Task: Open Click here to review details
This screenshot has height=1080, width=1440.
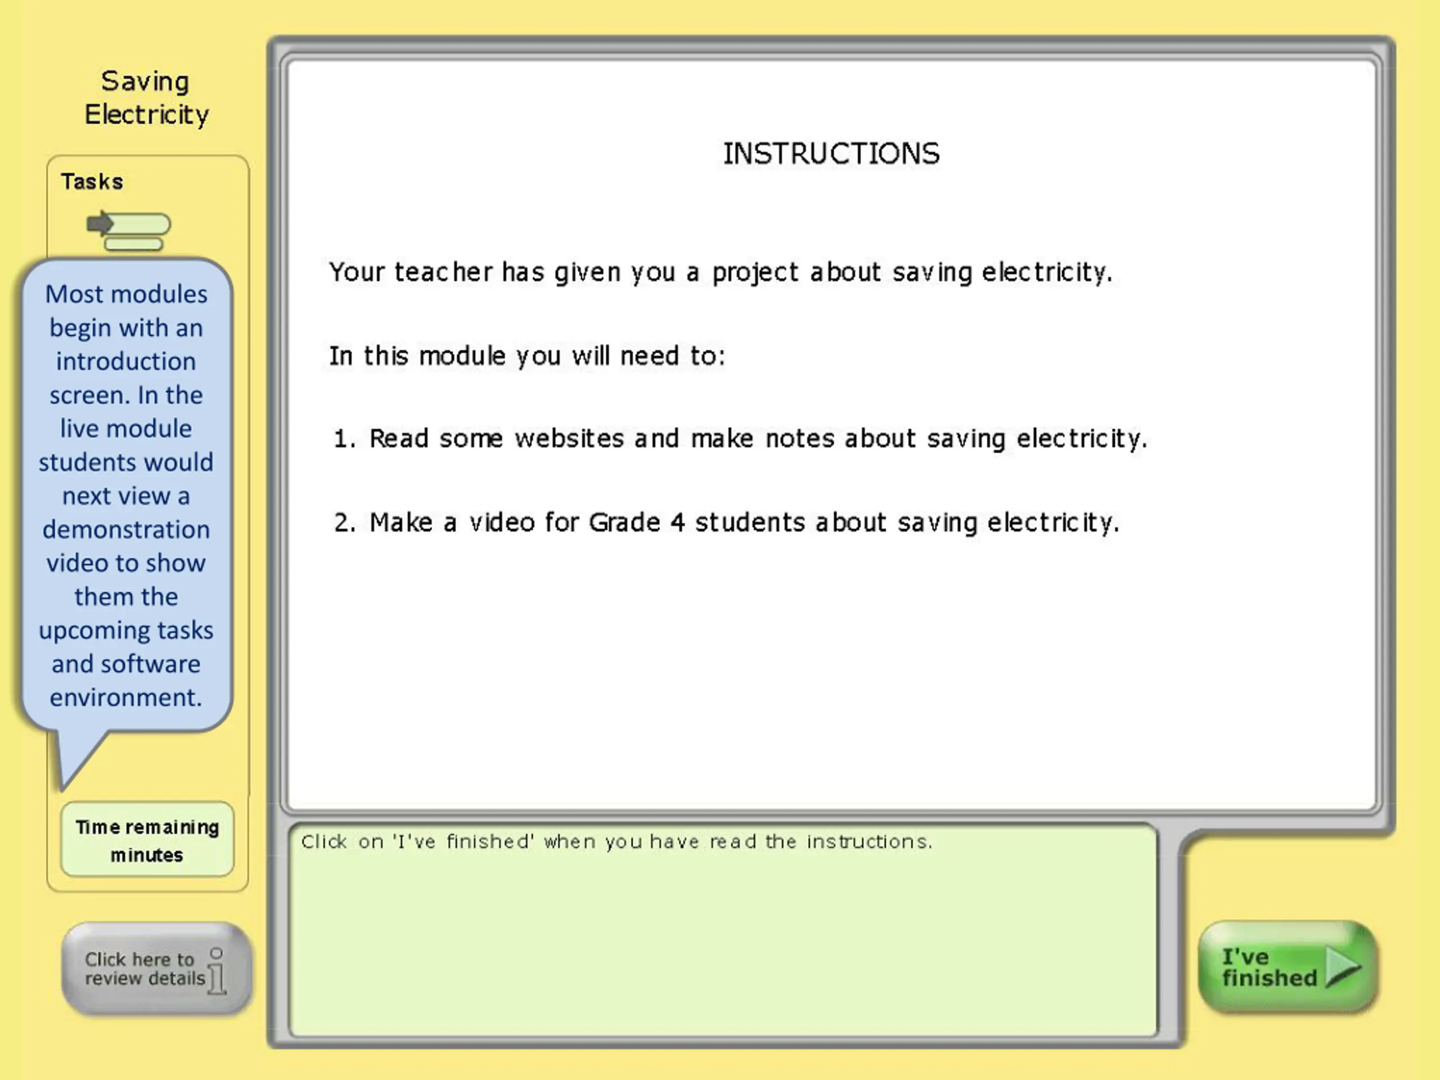Action: tap(157, 968)
